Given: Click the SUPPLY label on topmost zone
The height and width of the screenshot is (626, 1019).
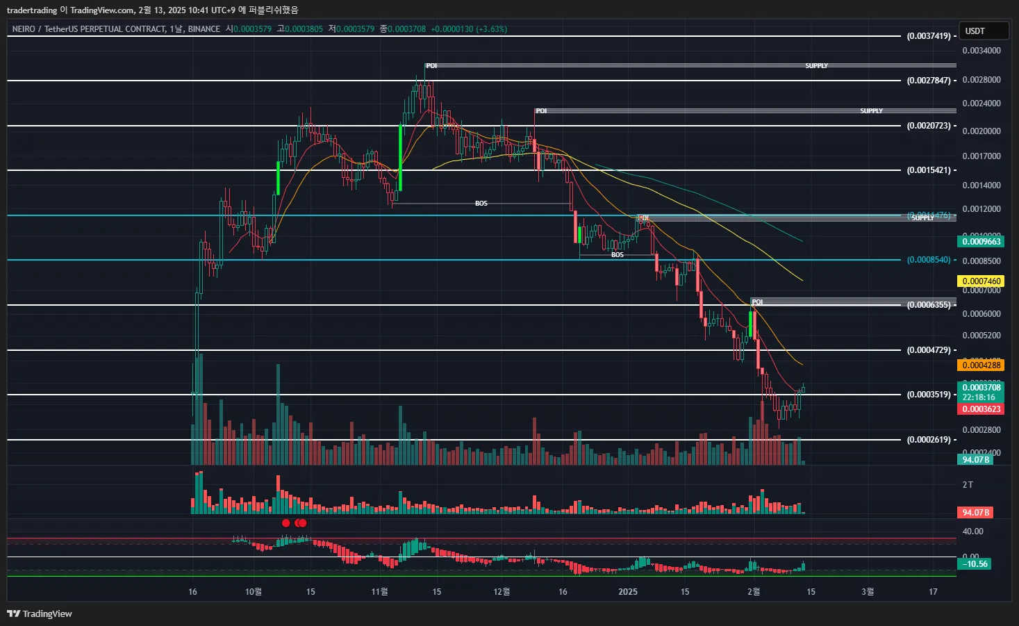Looking at the screenshot, I should coord(817,66).
